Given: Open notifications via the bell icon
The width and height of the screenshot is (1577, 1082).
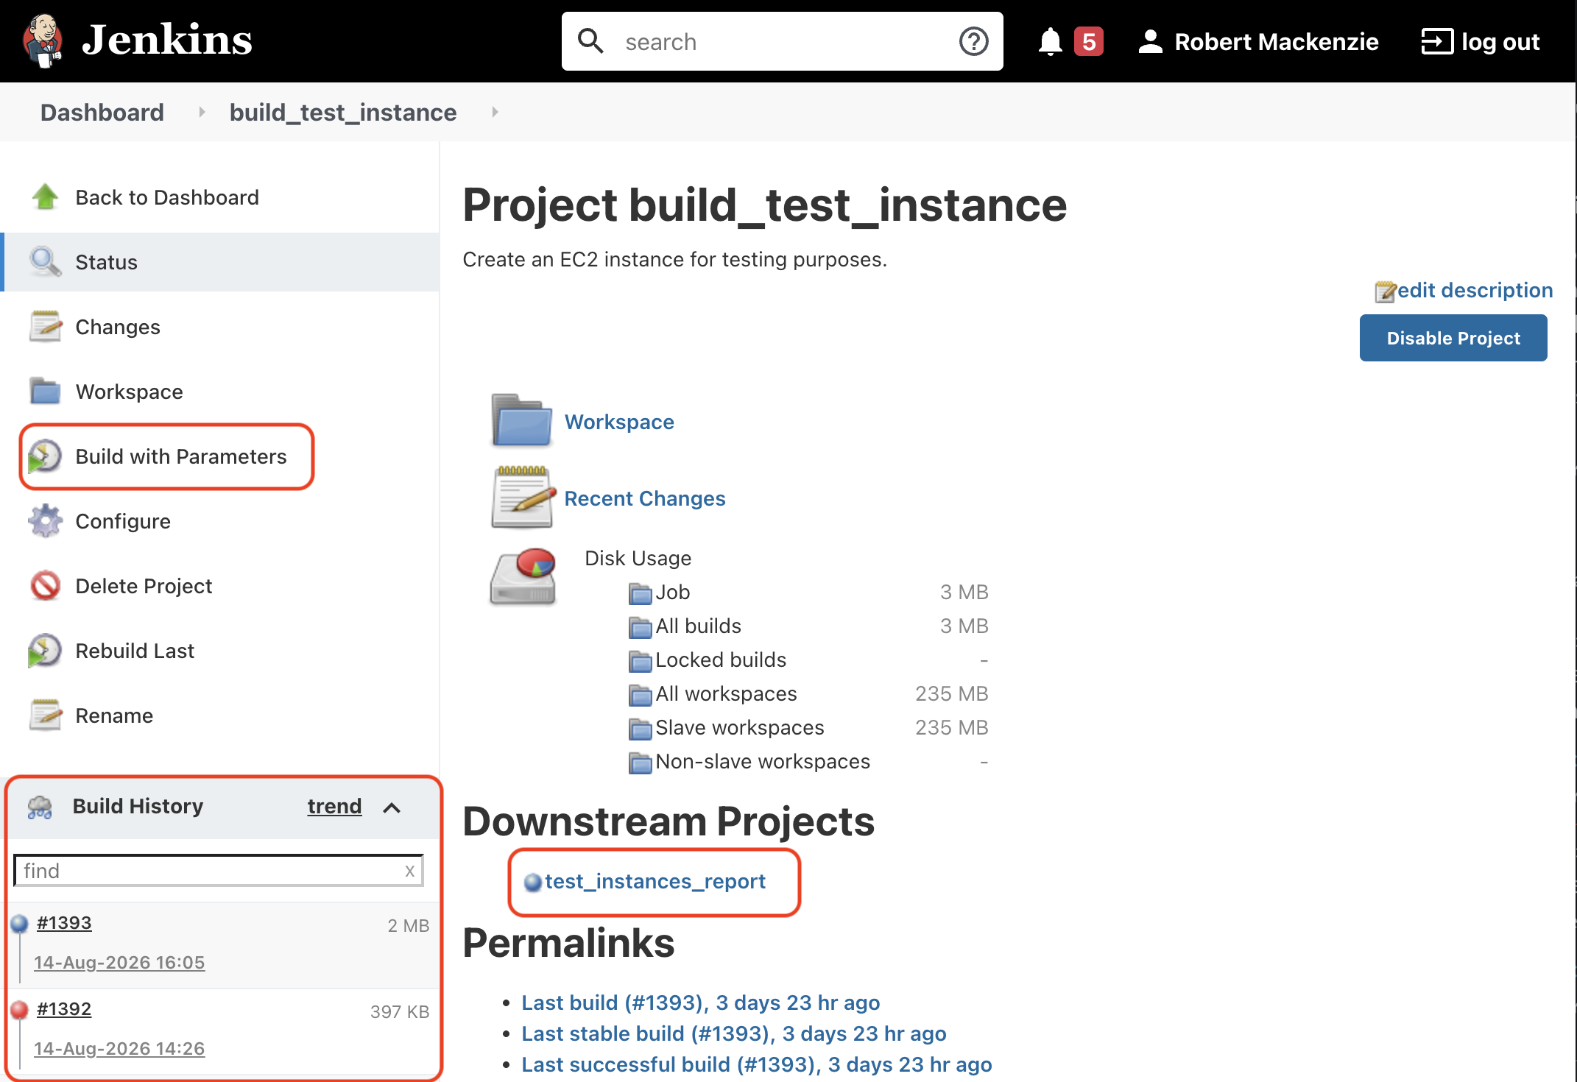Looking at the screenshot, I should 1051,42.
